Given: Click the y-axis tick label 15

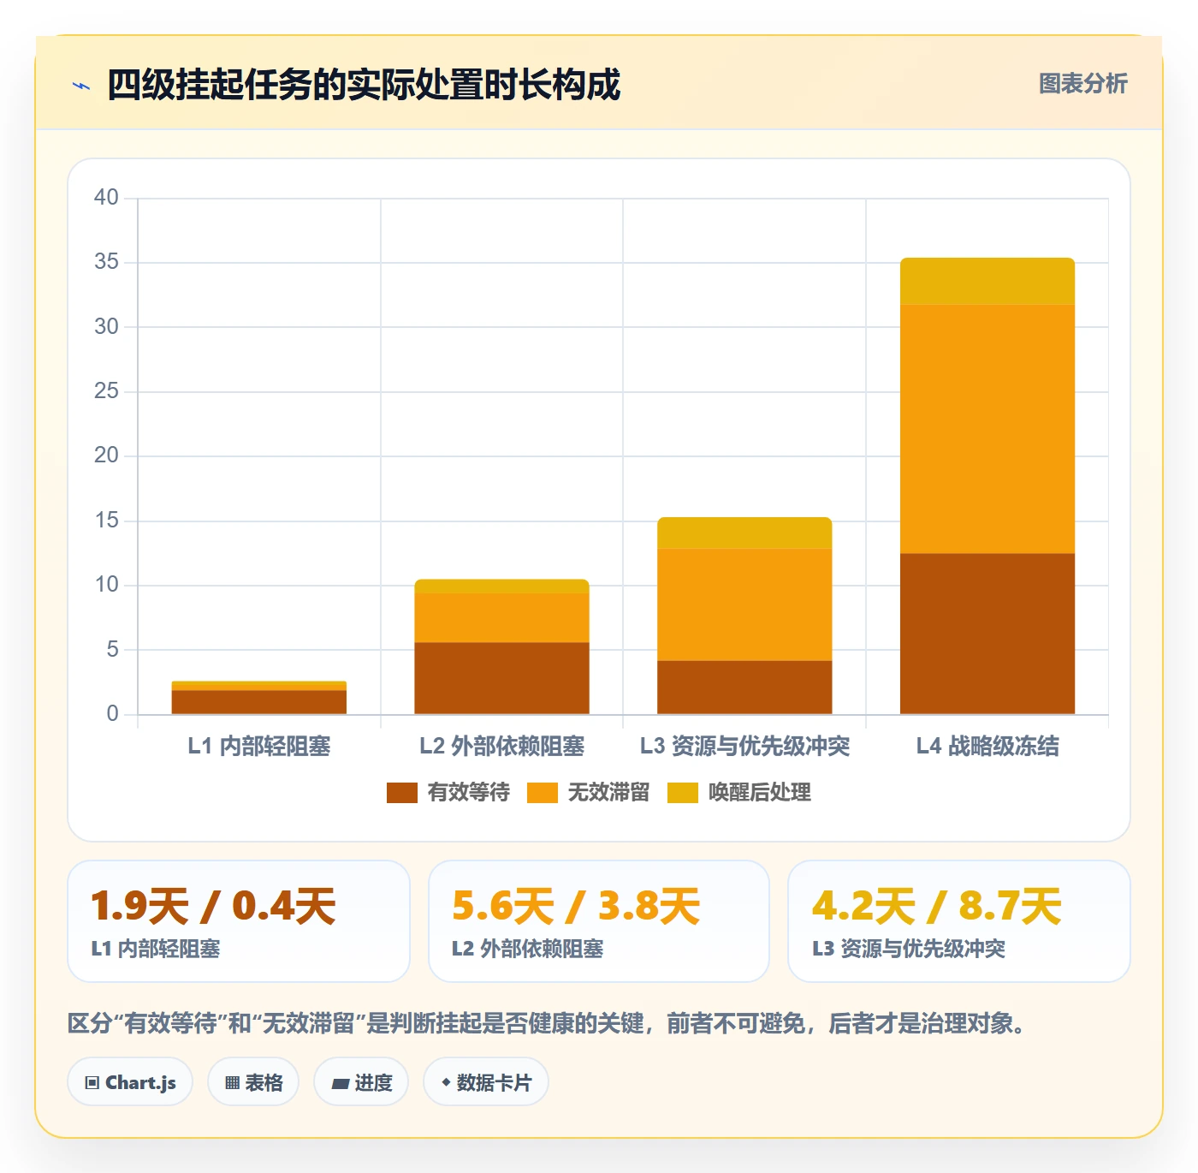Looking at the screenshot, I should pyautogui.click(x=106, y=521).
